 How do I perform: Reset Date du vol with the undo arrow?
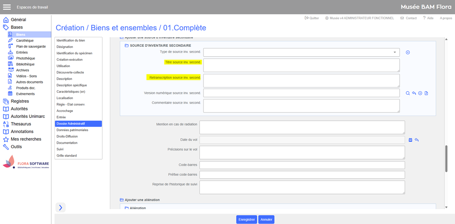(416, 140)
